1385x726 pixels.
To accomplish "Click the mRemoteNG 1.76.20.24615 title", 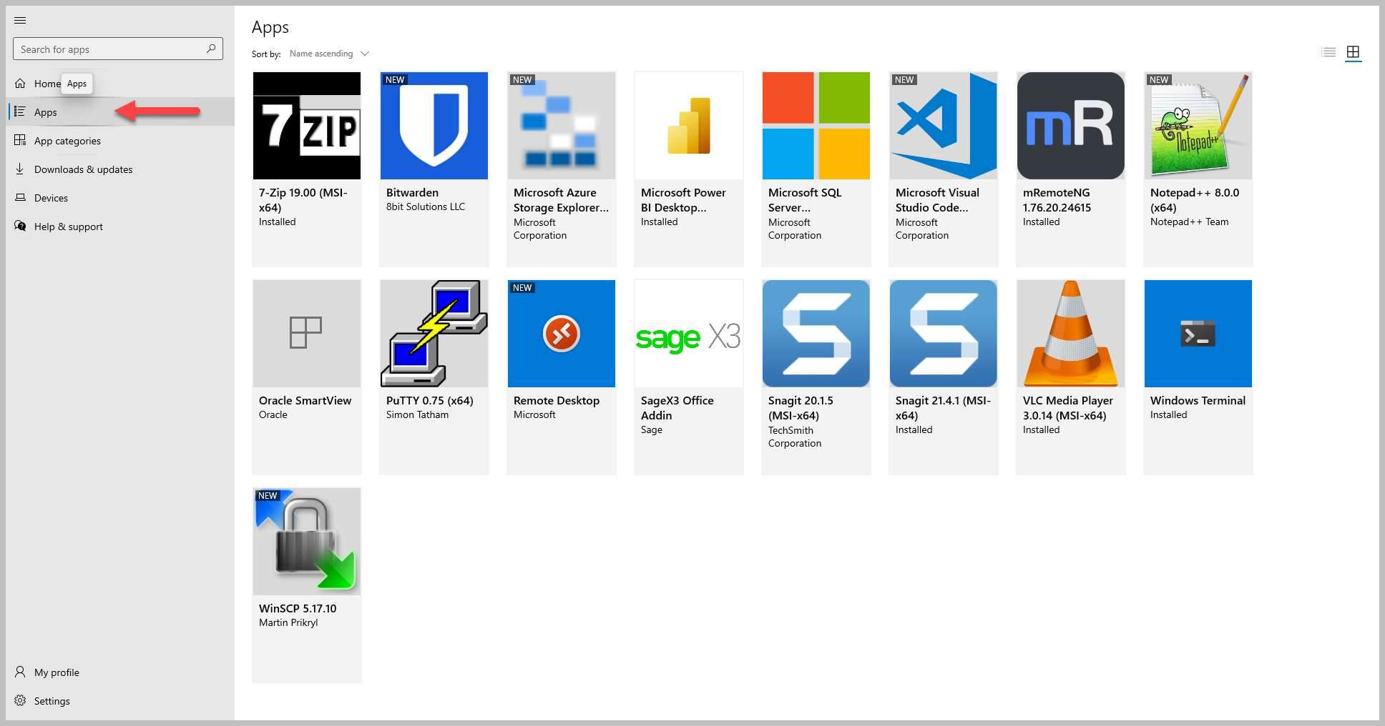I will click(1057, 200).
